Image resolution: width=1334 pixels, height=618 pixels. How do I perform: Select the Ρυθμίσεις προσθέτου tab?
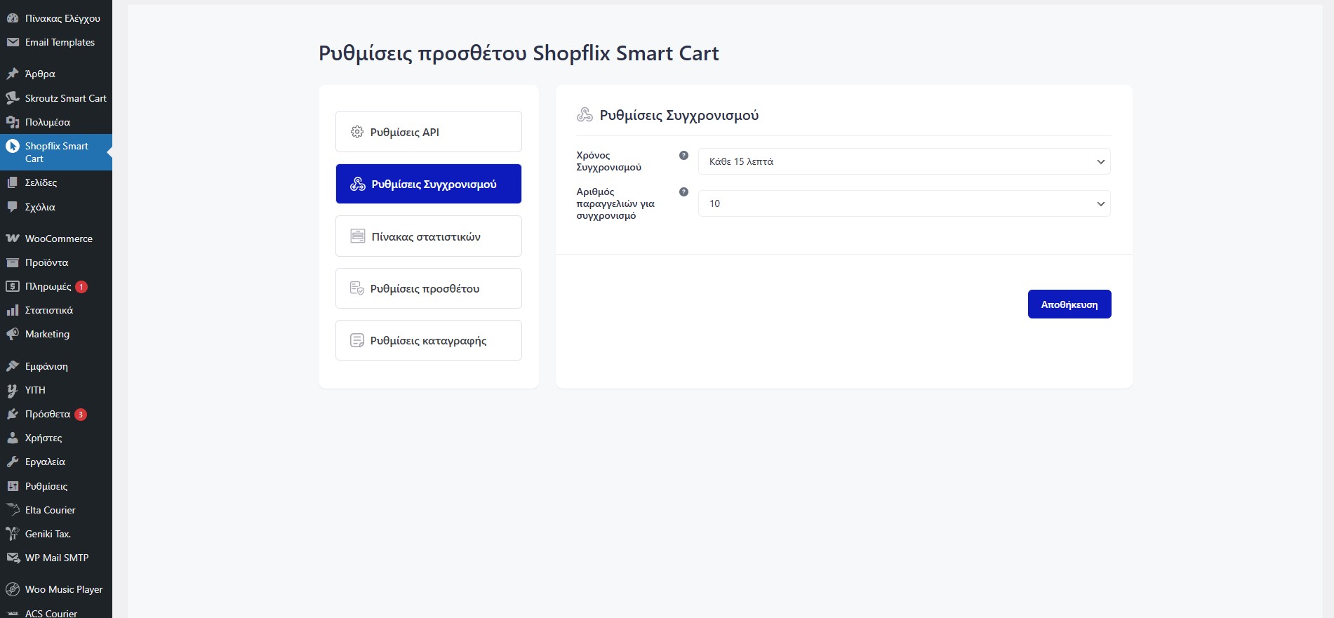coord(428,288)
